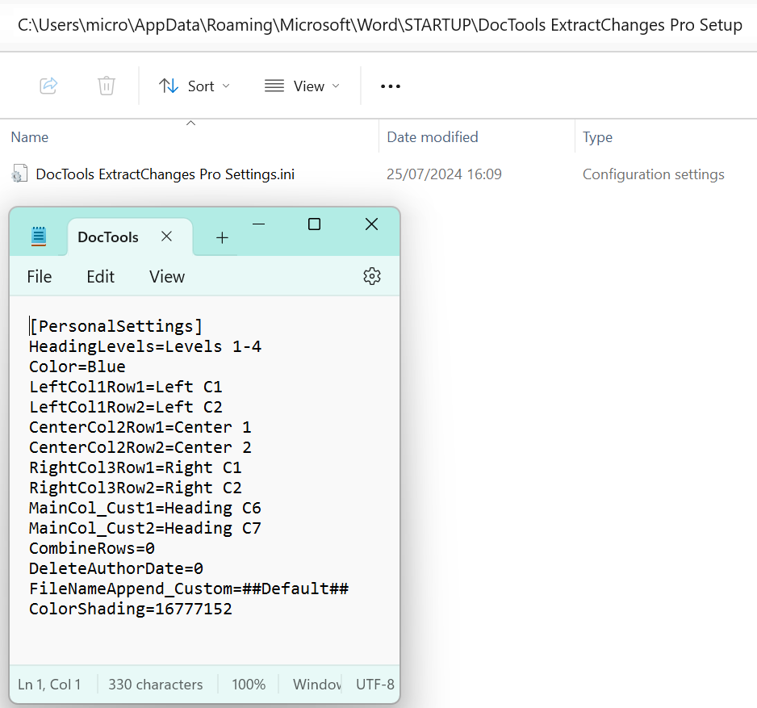This screenshot has height=708, width=757.
Task: Open the Sort dropdown in Explorer
Action: [194, 86]
